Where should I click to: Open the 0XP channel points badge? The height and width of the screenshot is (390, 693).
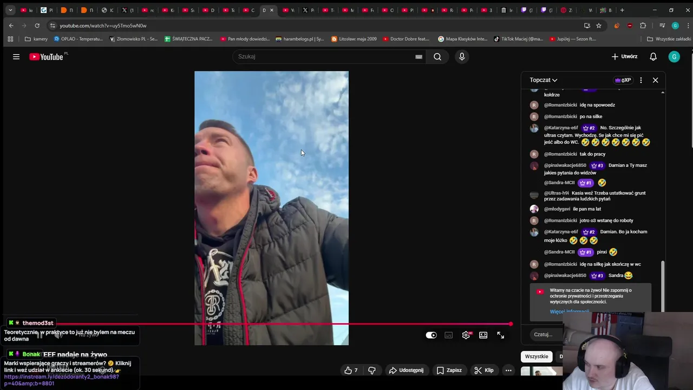(623, 80)
